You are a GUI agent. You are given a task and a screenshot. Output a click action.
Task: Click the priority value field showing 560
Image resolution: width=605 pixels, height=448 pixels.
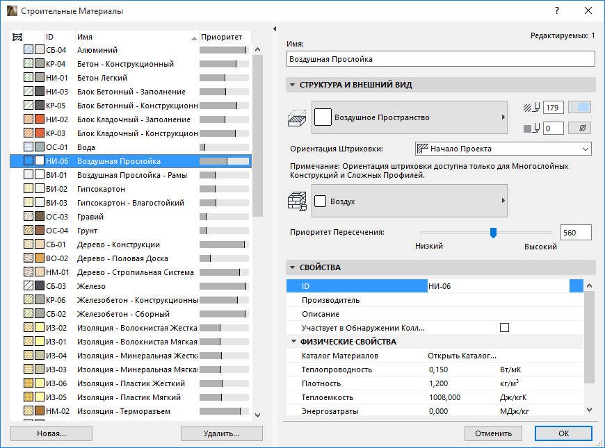click(x=576, y=233)
